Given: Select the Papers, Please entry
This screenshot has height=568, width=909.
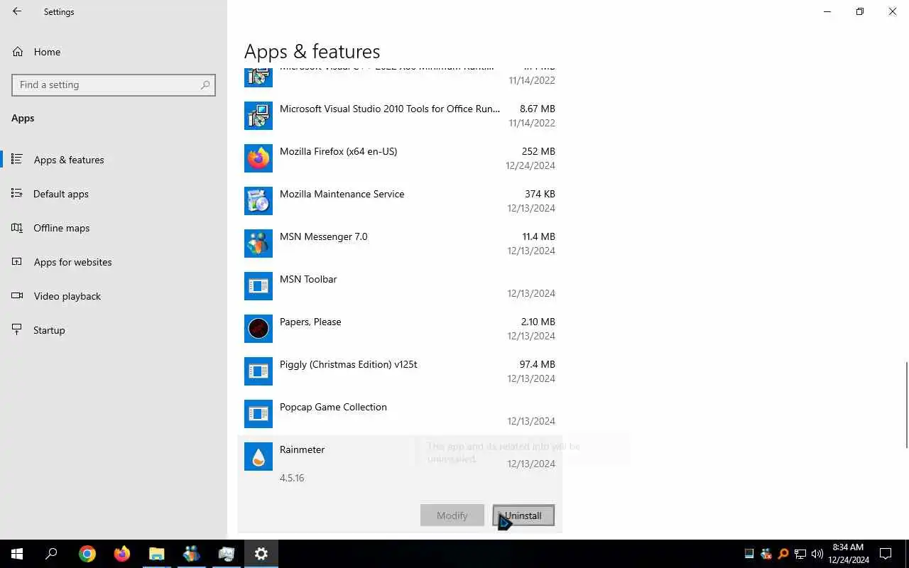Looking at the screenshot, I should pos(400,329).
